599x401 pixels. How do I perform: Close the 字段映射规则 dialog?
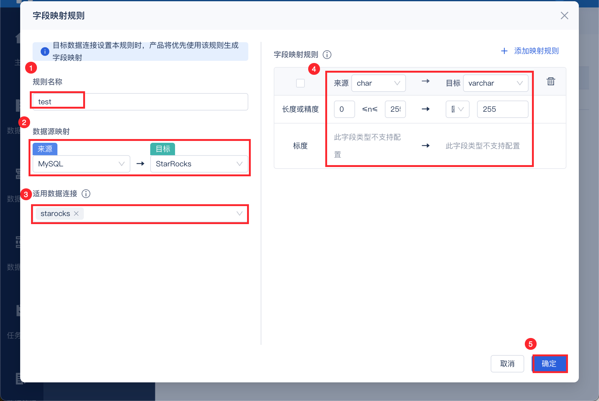[x=564, y=16]
